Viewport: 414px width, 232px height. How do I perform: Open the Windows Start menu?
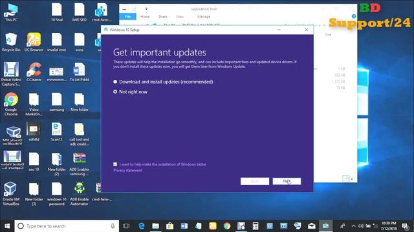click(x=7, y=226)
